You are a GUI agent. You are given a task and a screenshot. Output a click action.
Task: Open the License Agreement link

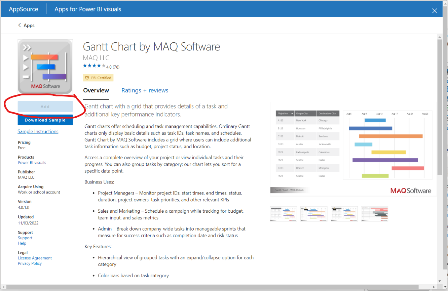click(x=35, y=258)
